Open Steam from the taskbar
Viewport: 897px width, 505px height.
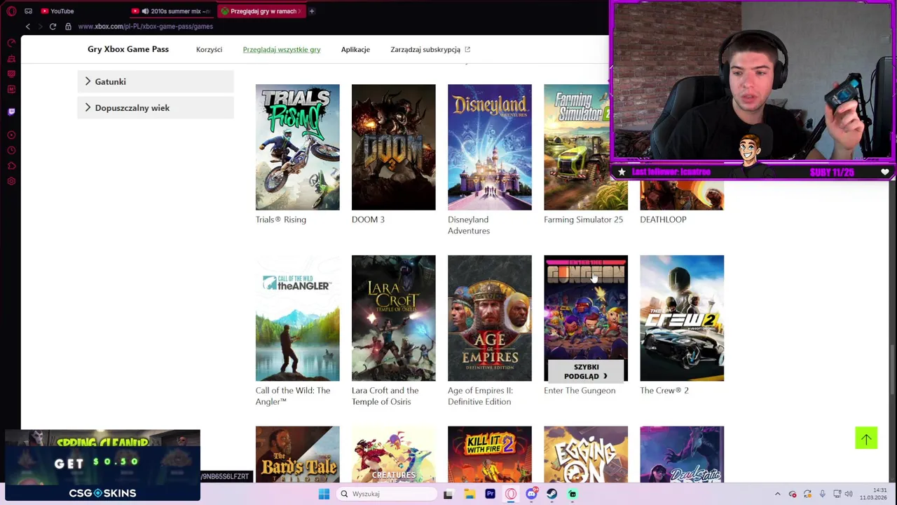552,494
